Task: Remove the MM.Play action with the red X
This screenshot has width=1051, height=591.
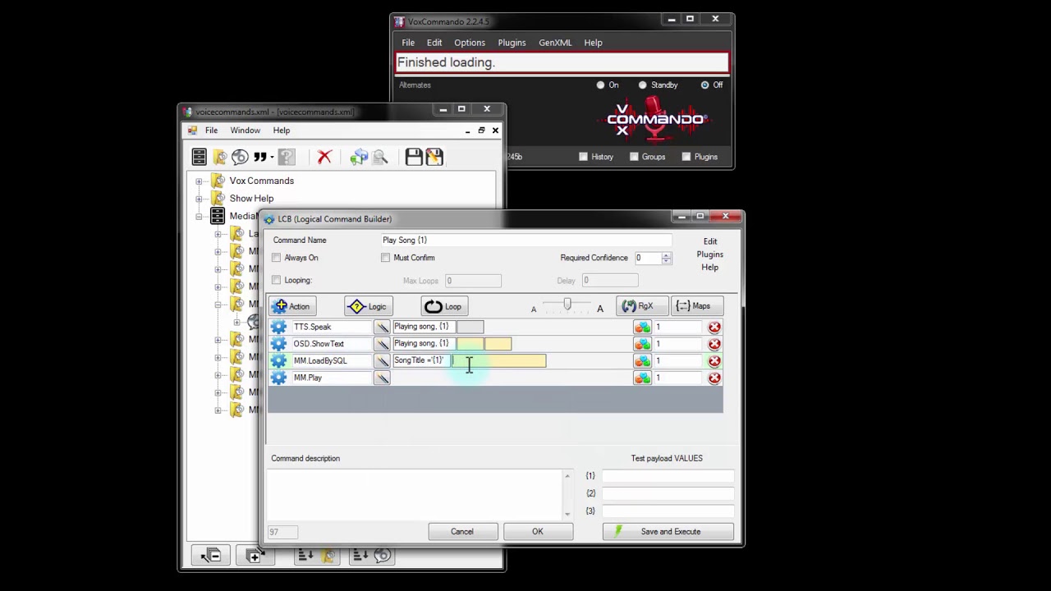Action: pyautogui.click(x=714, y=378)
